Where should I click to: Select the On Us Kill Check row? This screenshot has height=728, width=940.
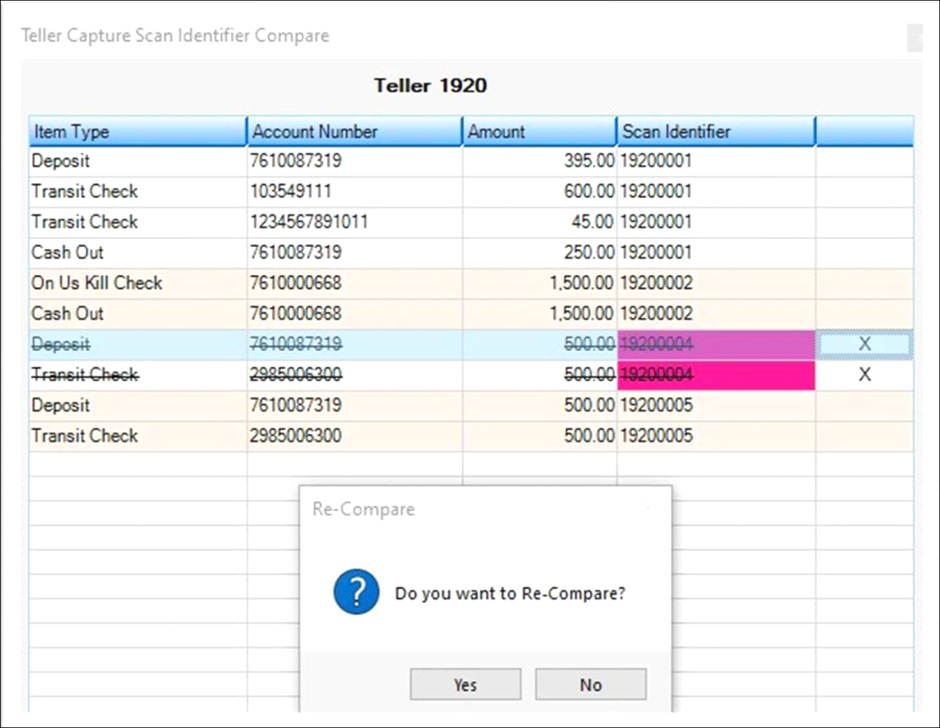pyautogui.click(x=471, y=282)
